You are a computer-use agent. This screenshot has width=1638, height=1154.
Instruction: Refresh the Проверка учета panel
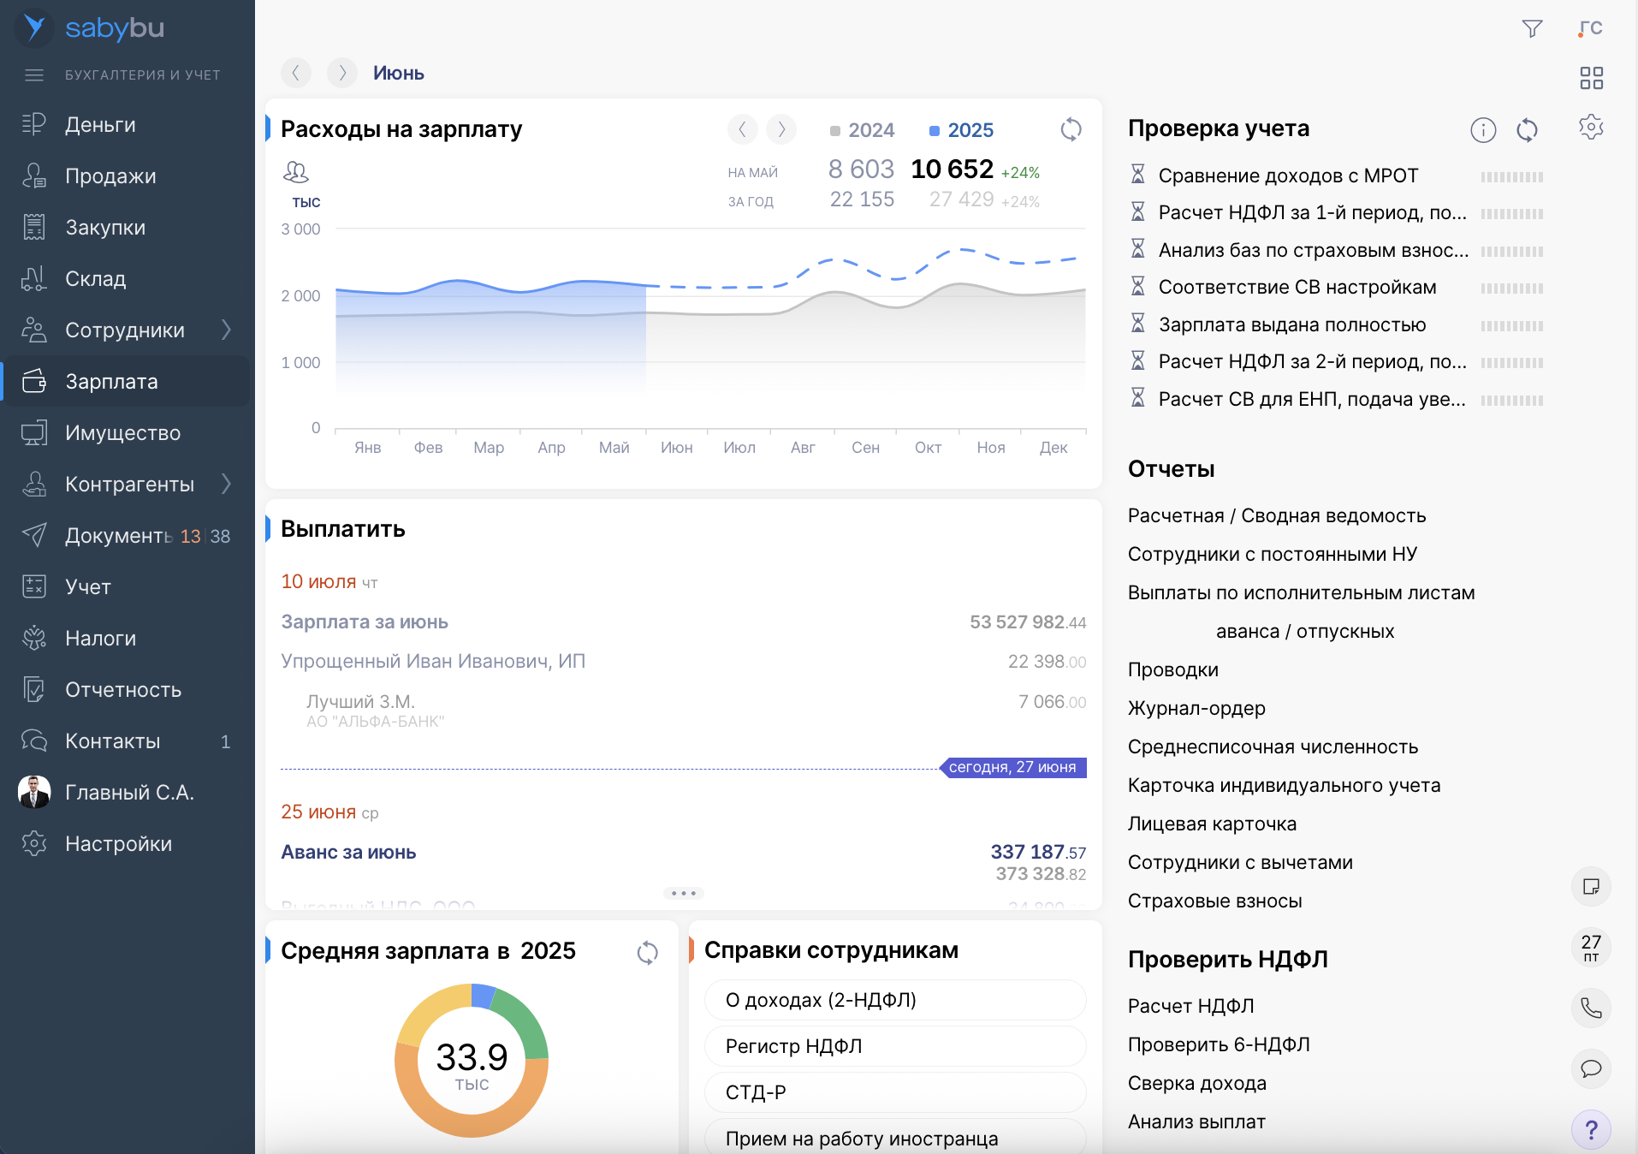(1527, 130)
